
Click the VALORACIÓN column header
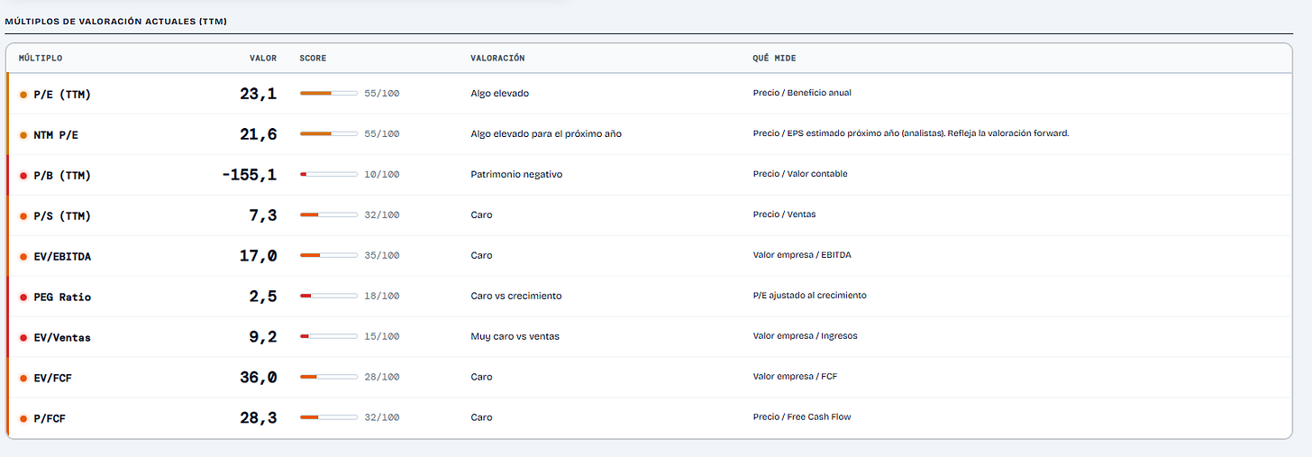click(497, 58)
